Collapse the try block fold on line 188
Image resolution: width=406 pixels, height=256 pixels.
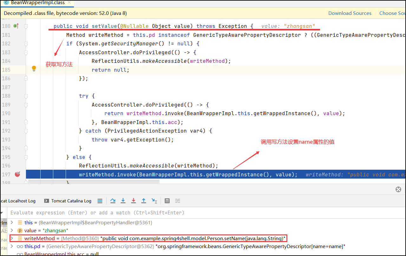point(26,96)
